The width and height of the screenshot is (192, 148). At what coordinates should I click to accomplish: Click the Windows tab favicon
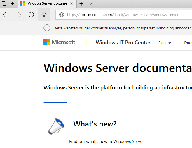[23, 3]
